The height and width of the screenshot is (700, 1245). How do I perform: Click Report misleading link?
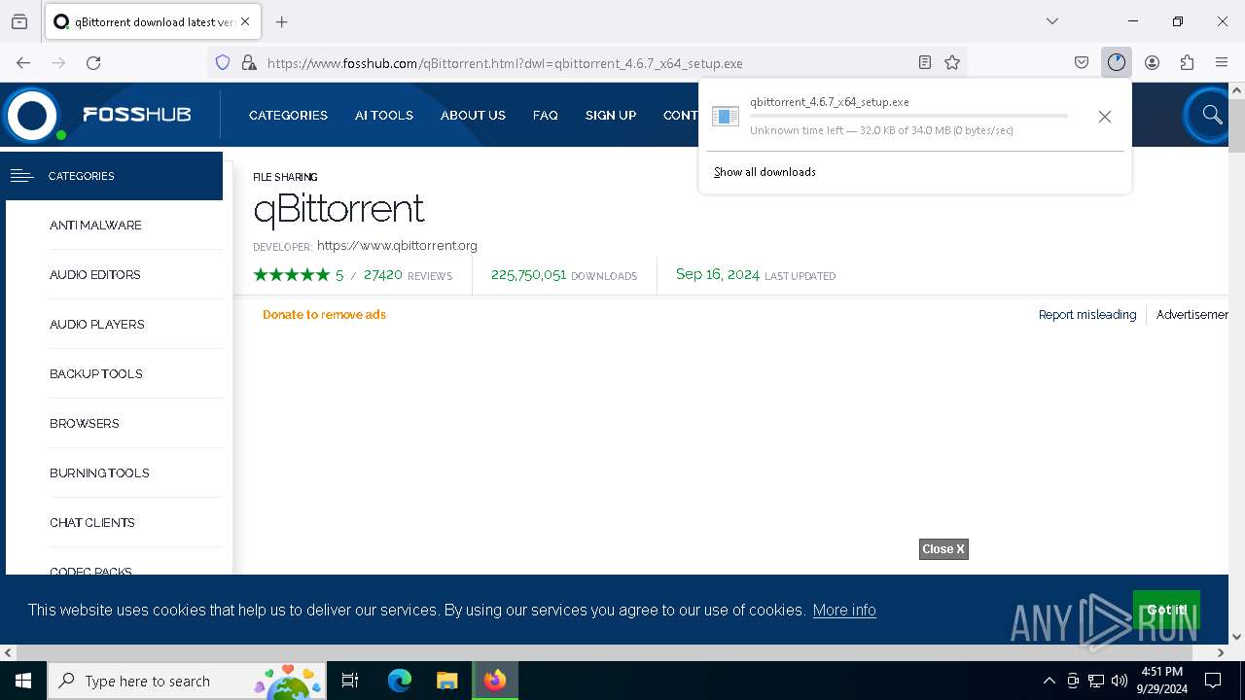[1086, 315]
